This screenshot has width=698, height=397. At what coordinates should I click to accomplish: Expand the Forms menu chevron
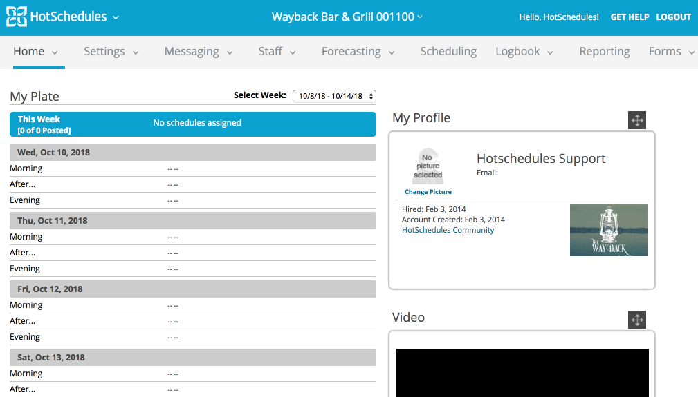tap(692, 52)
